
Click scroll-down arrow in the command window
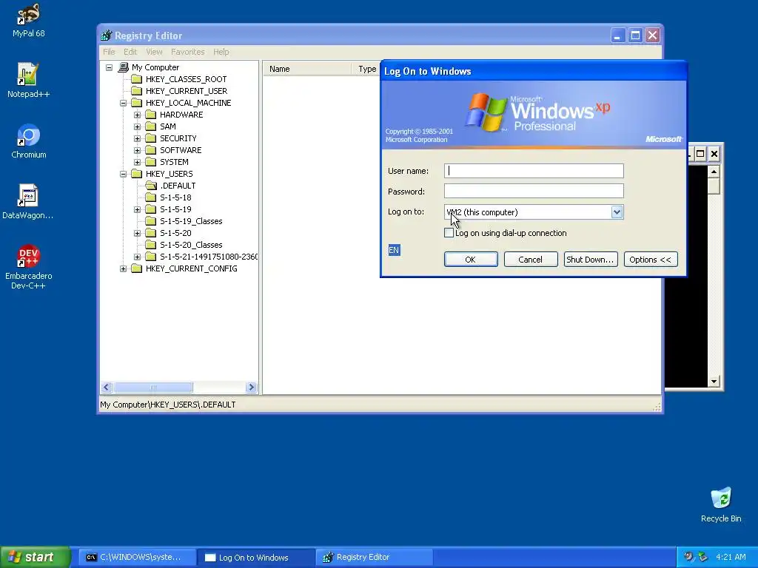[714, 382]
